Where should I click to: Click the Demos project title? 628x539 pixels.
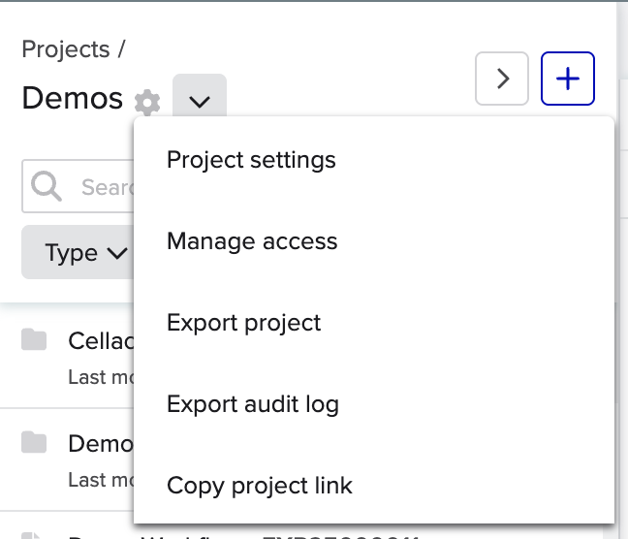(x=73, y=99)
